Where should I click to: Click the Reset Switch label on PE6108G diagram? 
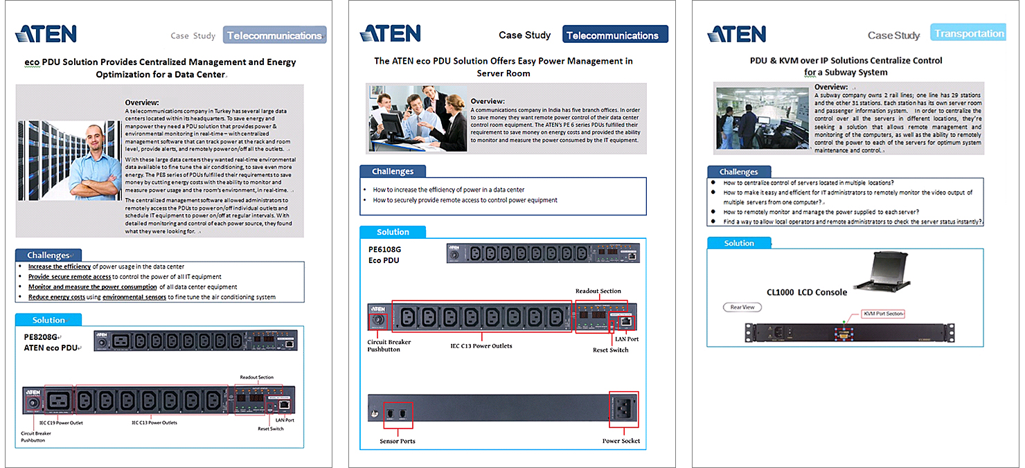[611, 350]
